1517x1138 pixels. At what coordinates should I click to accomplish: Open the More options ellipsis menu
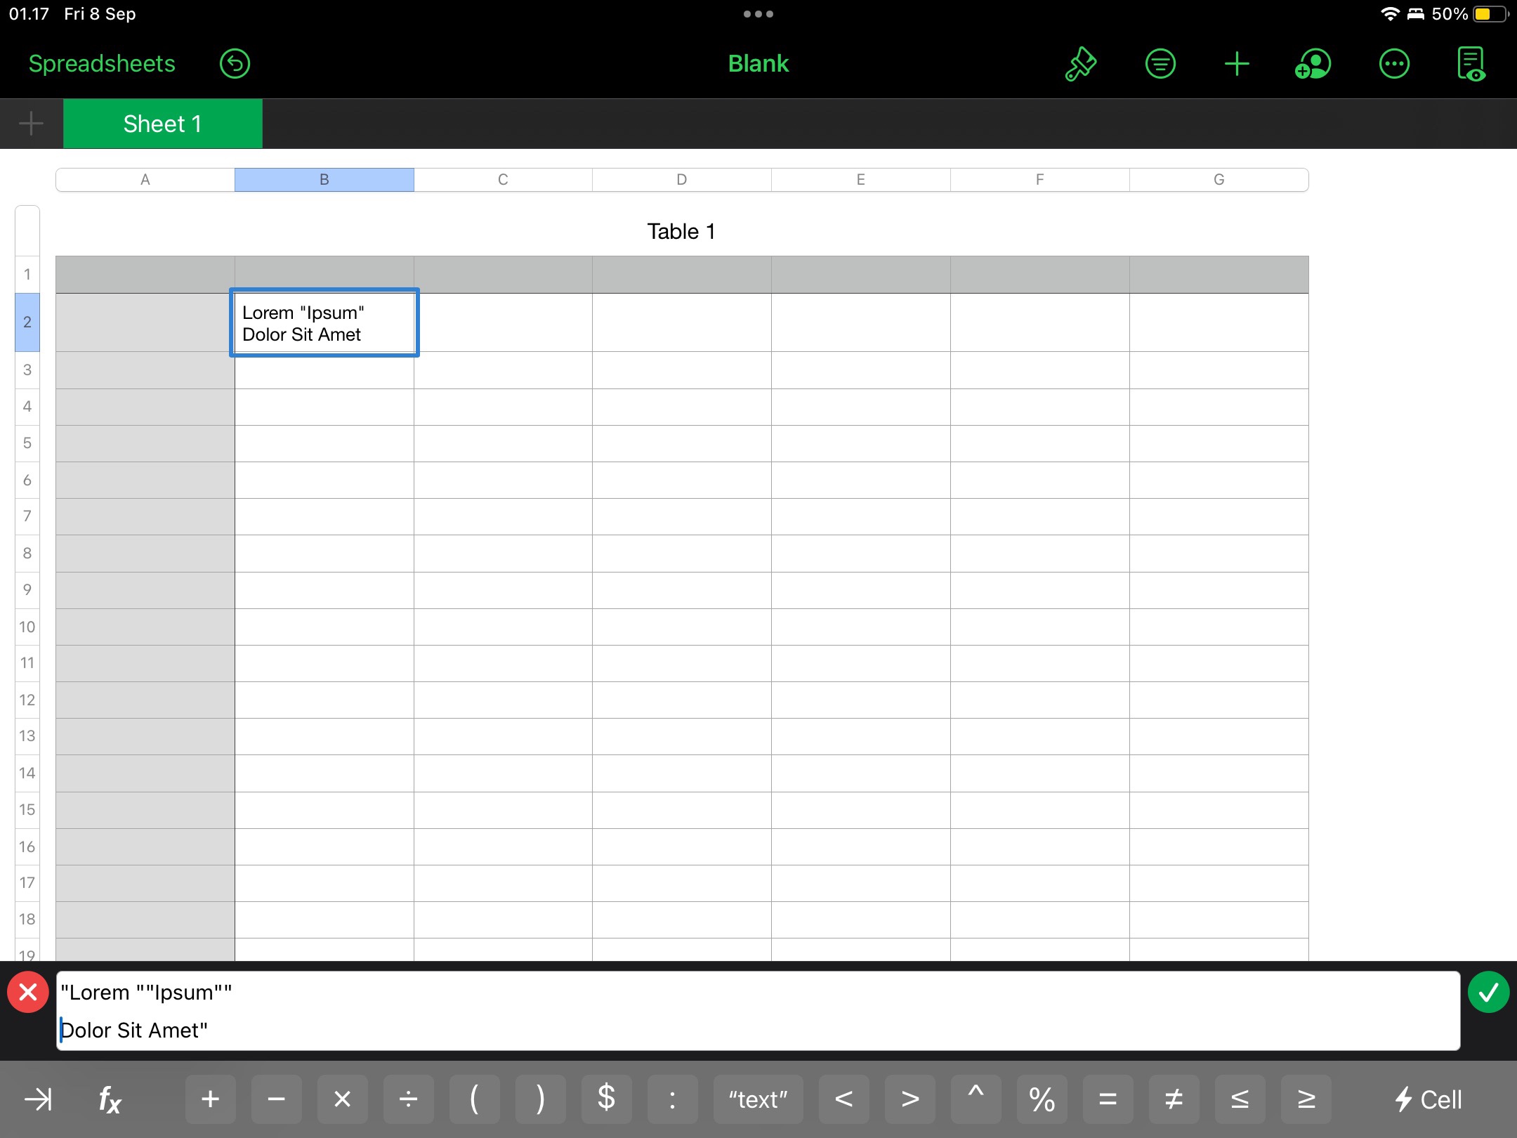click(x=1394, y=64)
